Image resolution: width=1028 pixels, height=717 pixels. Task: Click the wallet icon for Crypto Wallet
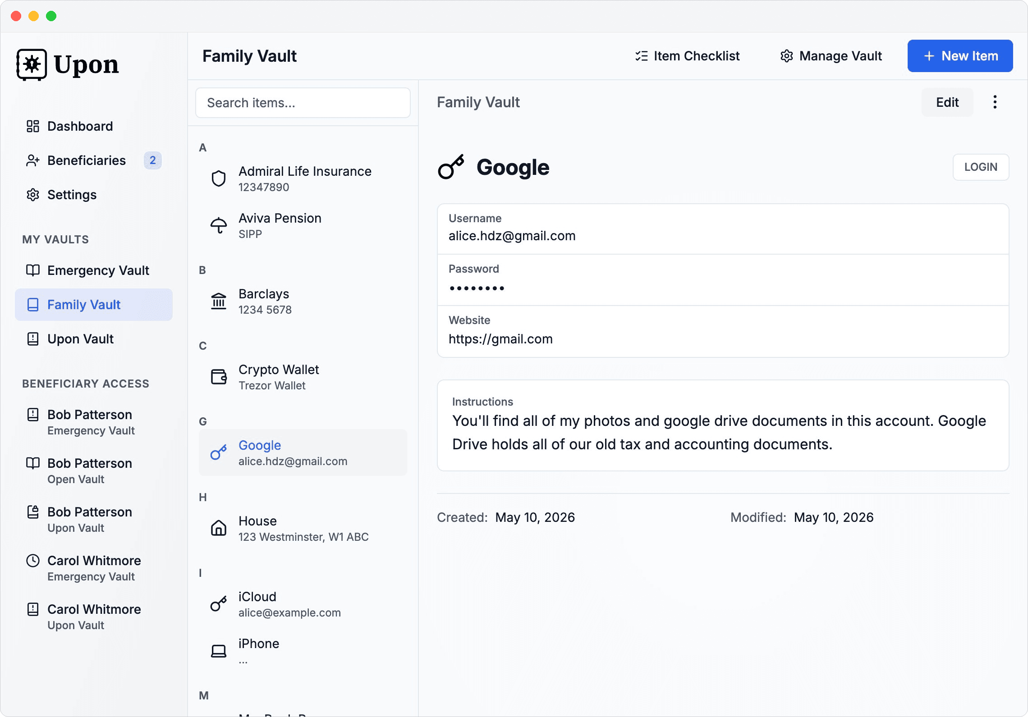(x=219, y=377)
